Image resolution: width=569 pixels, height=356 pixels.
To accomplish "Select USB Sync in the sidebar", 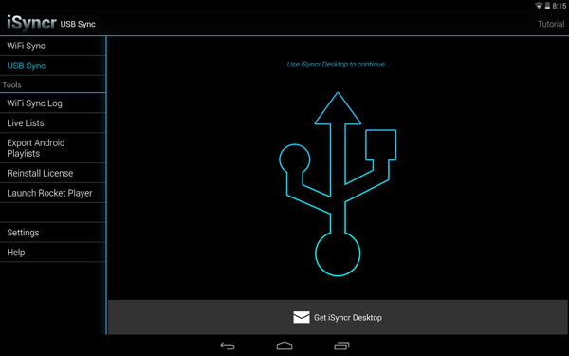I will point(52,66).
